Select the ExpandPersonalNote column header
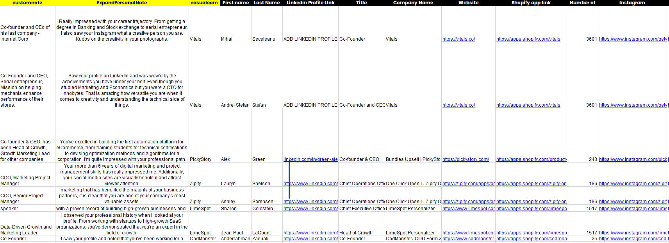Image resolution: width=669 pixels, height=243 pixels. pyautogui.click(x=122, y=3)
